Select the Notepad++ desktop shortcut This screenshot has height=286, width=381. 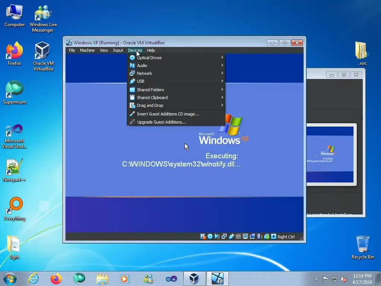tap(15, 170)
